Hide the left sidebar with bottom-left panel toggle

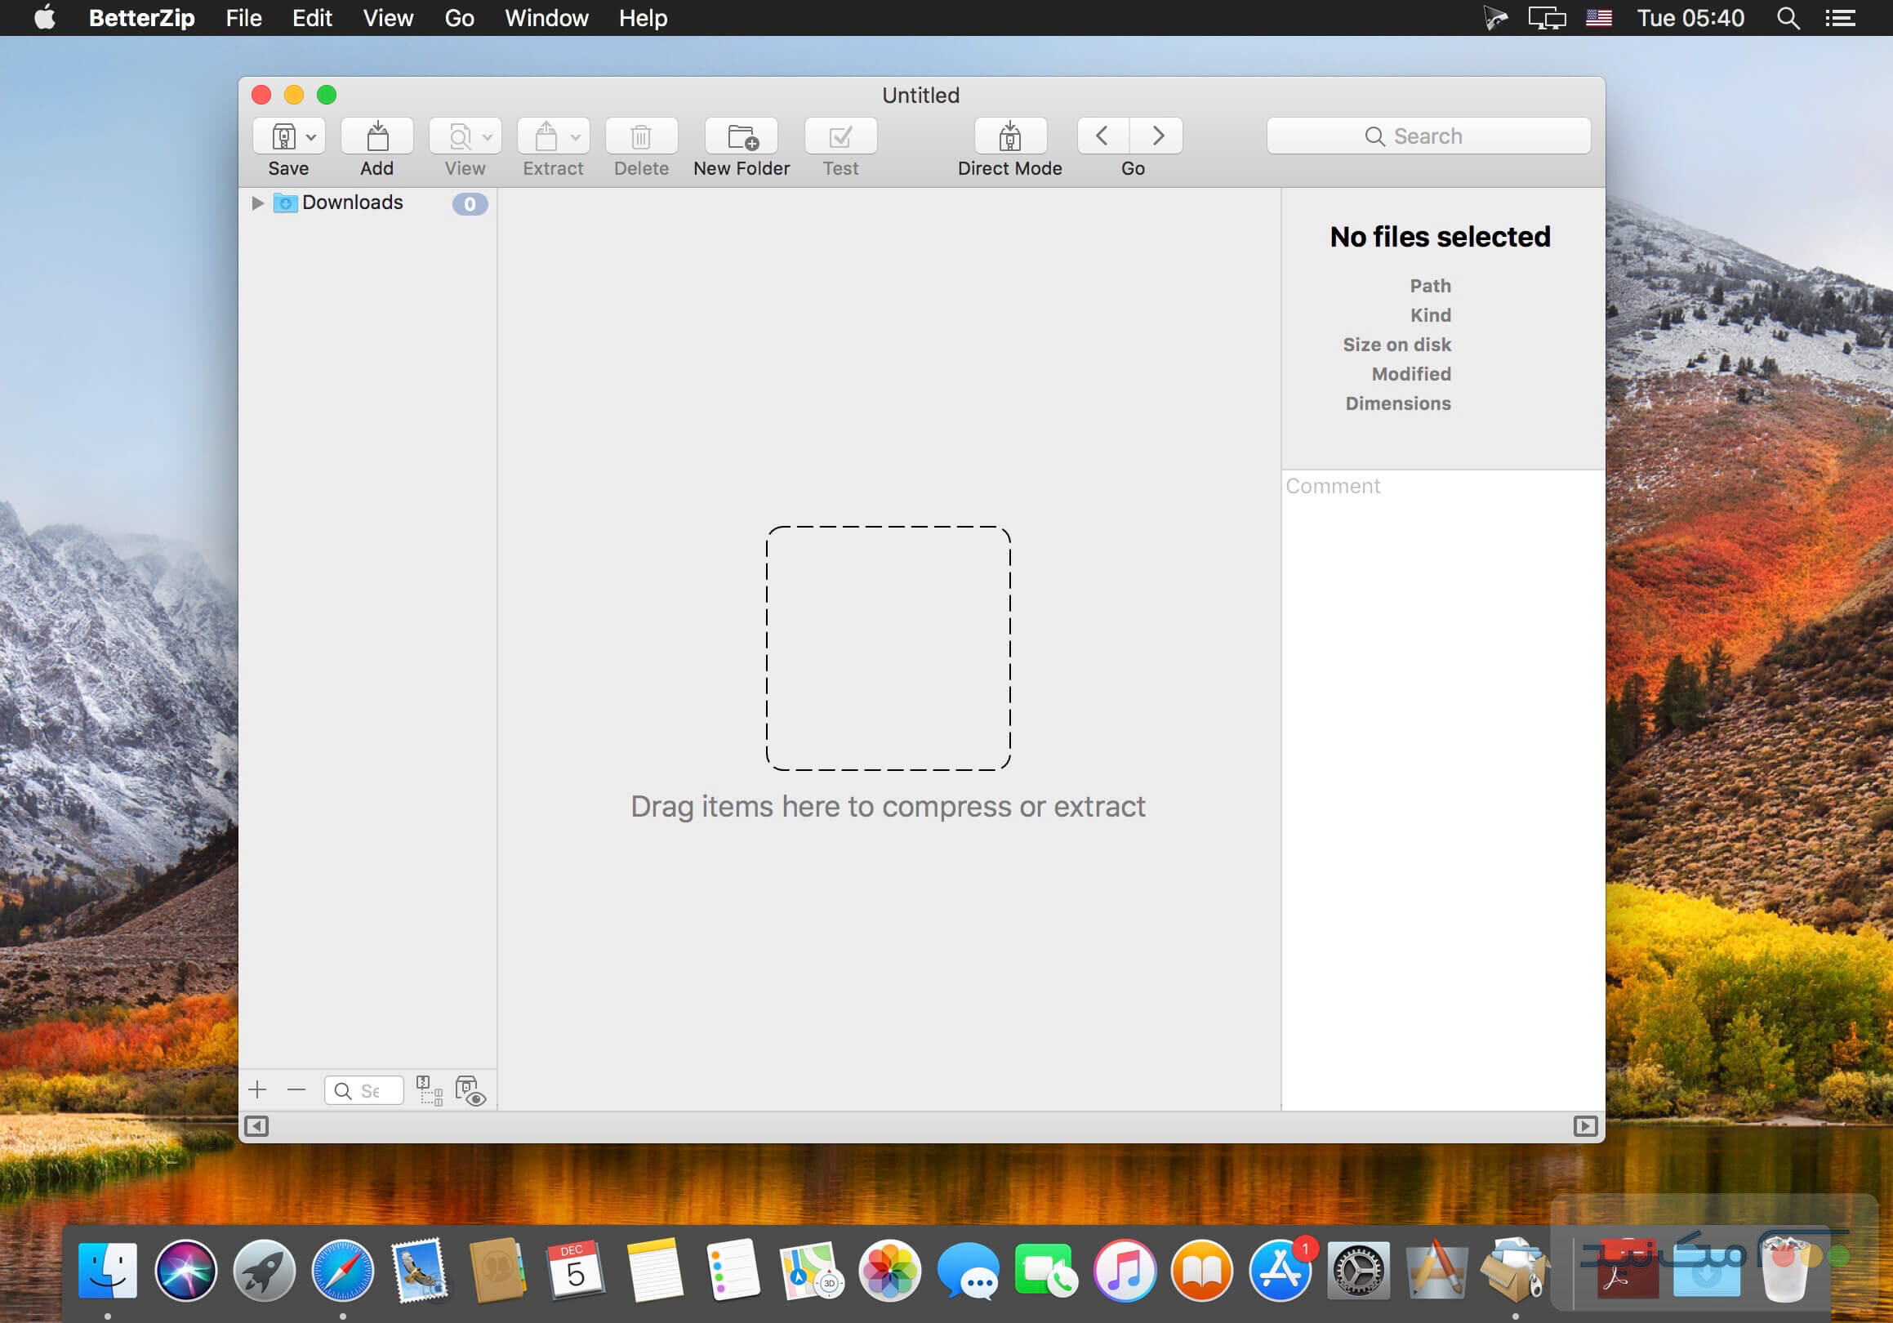coord(256,1126)
